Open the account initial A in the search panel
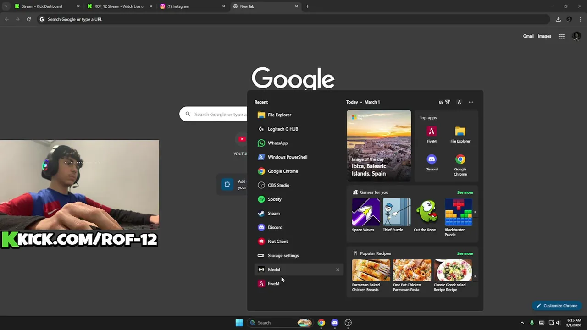Viewport: 587px width, 330px height. (459, 102)
